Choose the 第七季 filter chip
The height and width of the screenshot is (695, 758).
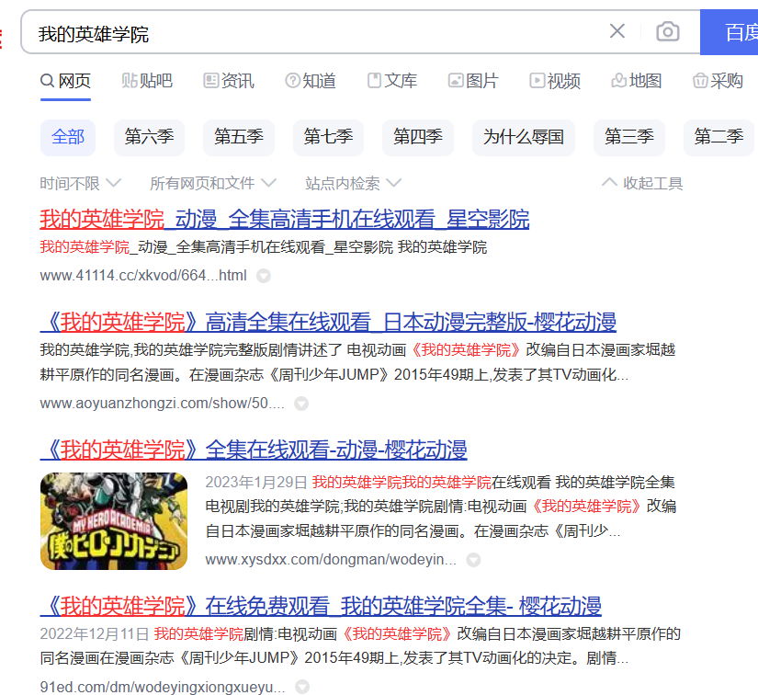coord(328,137)
